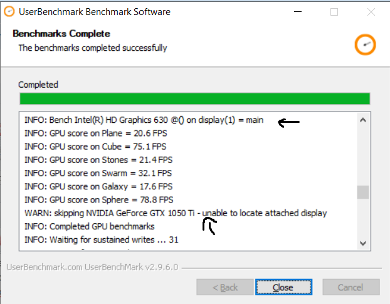Viewport: 390px width, 304px height.
Task: Maximize the UserBenchmark window
Action: (334, 12)
